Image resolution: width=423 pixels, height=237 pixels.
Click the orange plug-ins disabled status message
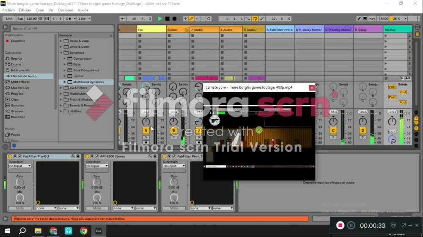tap(160, 219)
